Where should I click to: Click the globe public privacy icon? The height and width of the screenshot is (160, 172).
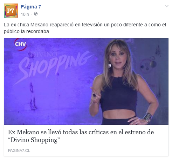(x=36, y=14)
